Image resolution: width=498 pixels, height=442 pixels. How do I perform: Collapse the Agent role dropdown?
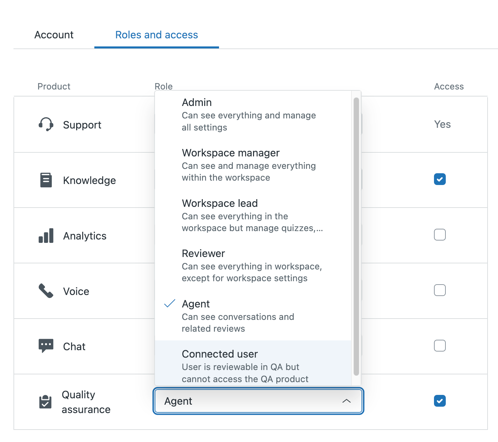(347, 401)
